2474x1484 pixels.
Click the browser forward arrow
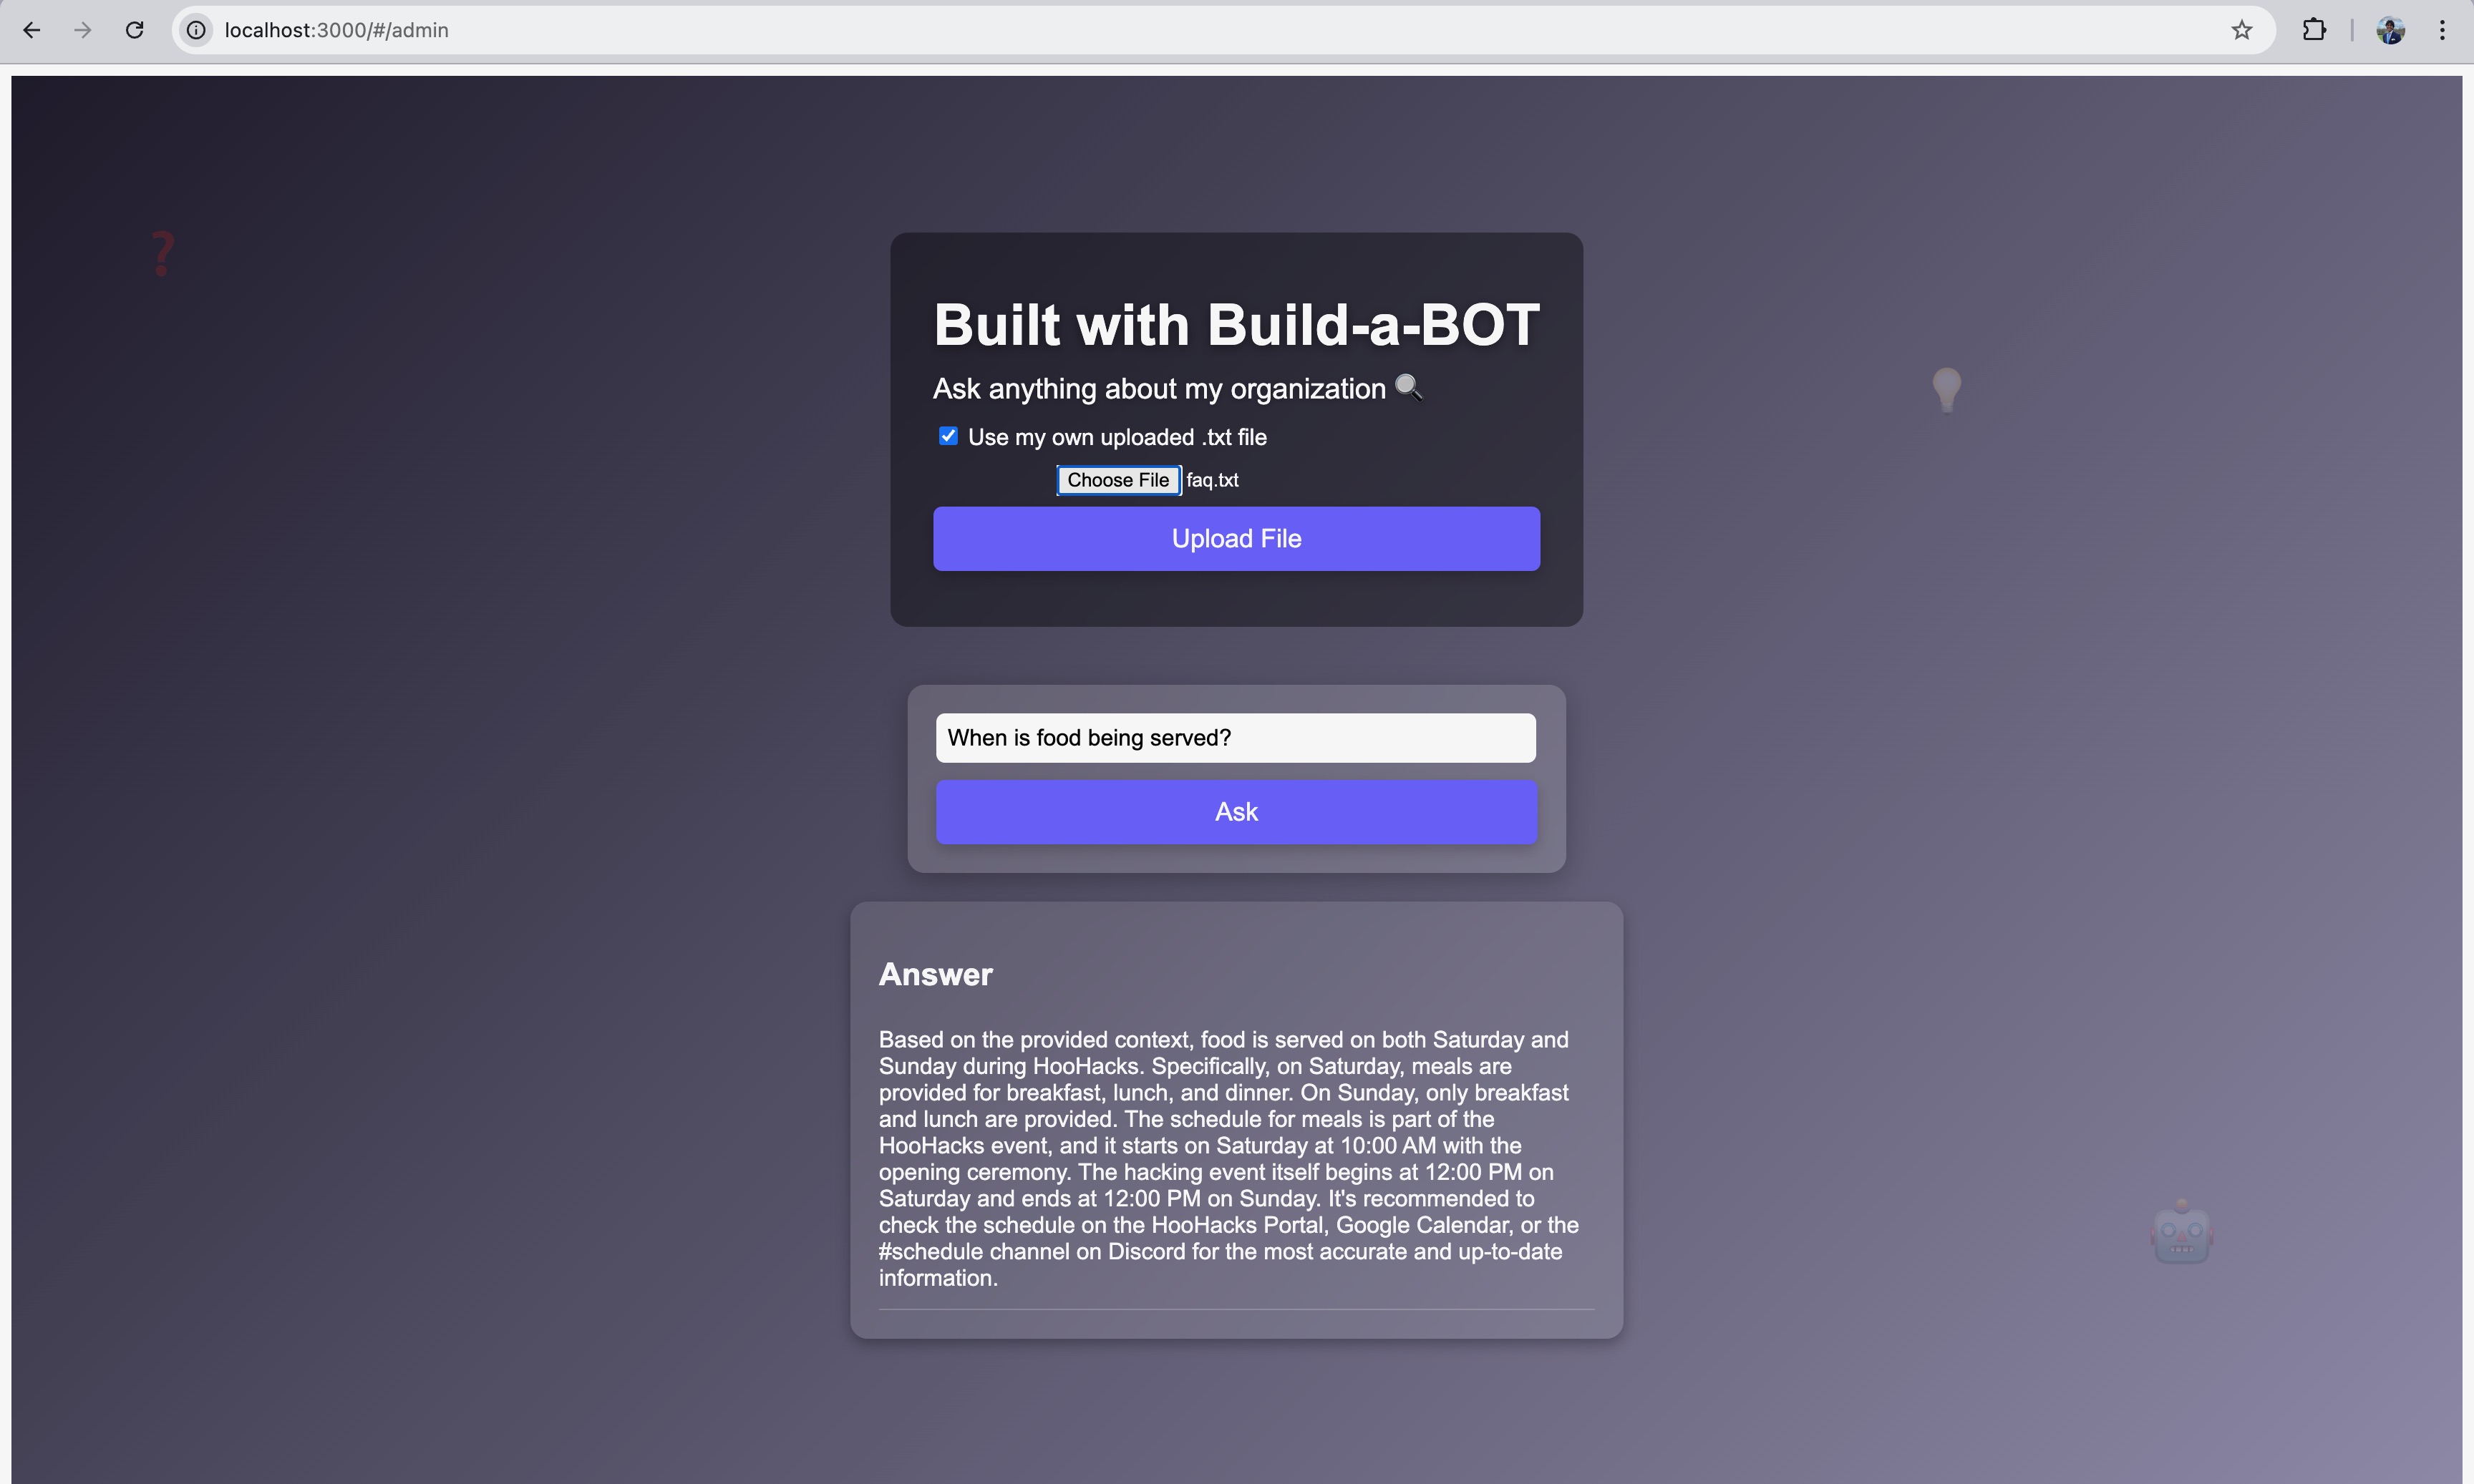point(83,30)
